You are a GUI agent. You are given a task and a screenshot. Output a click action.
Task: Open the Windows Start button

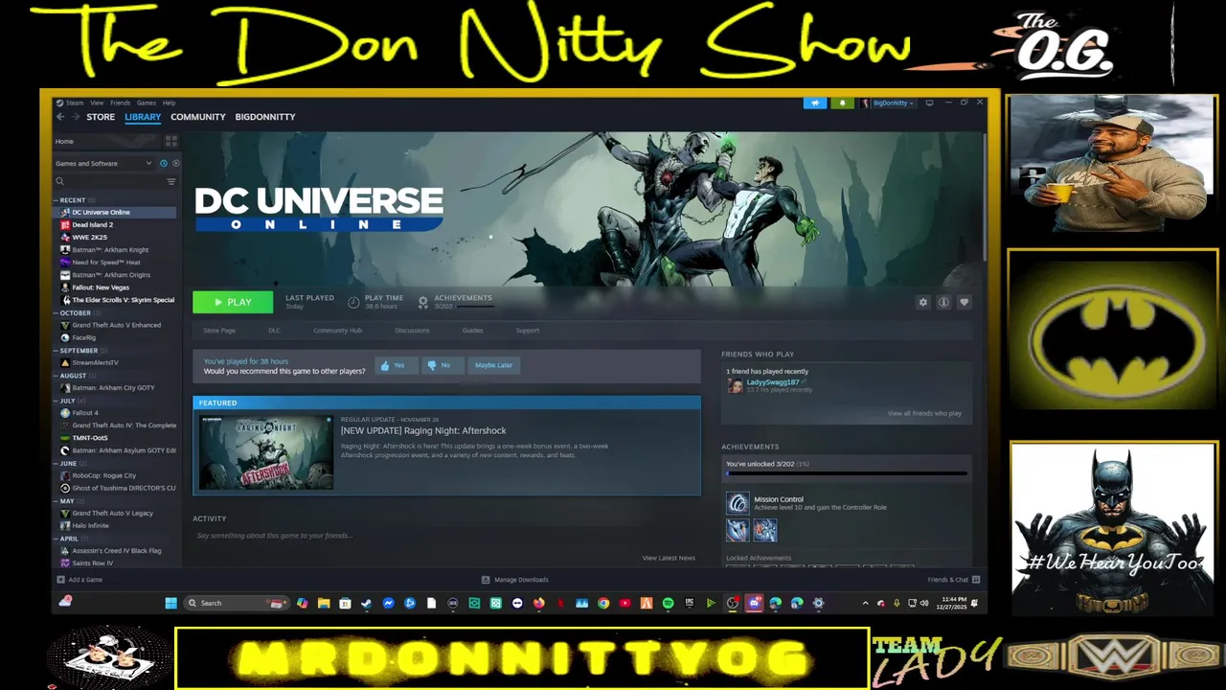[170, 603]
